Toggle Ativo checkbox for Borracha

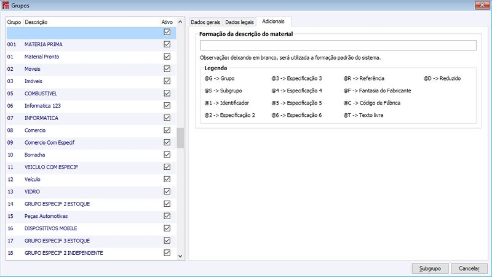(167, 155)
